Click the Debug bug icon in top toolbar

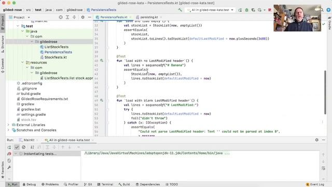coord(247,10)
